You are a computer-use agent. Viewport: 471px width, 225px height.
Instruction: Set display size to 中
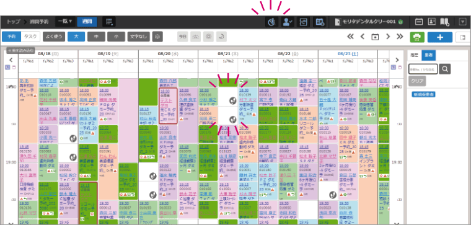click(x=96, y=37)
